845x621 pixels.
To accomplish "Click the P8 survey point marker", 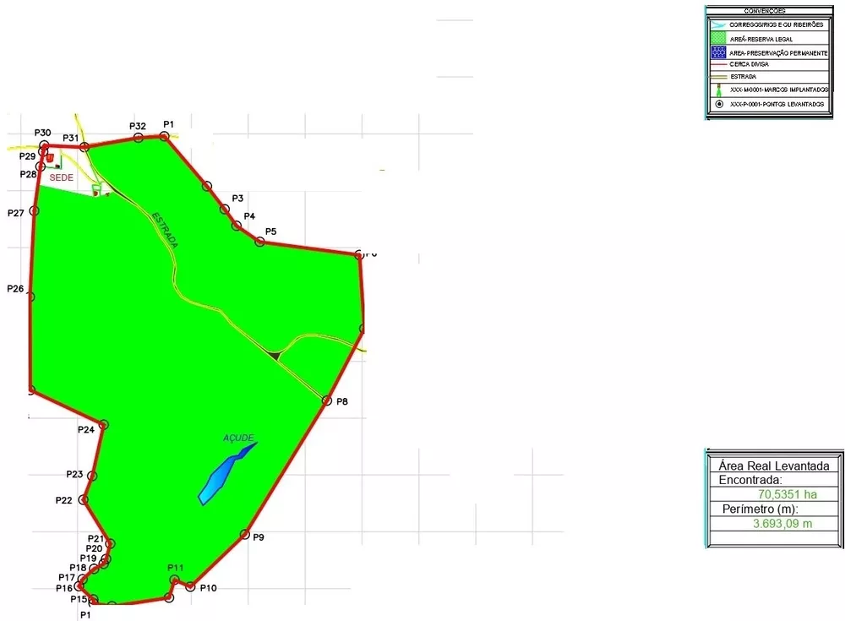I will click(x=327, y=400).
